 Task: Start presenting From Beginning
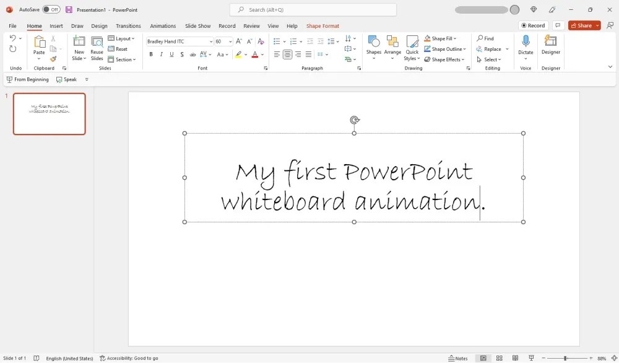[x=27, y=79]
